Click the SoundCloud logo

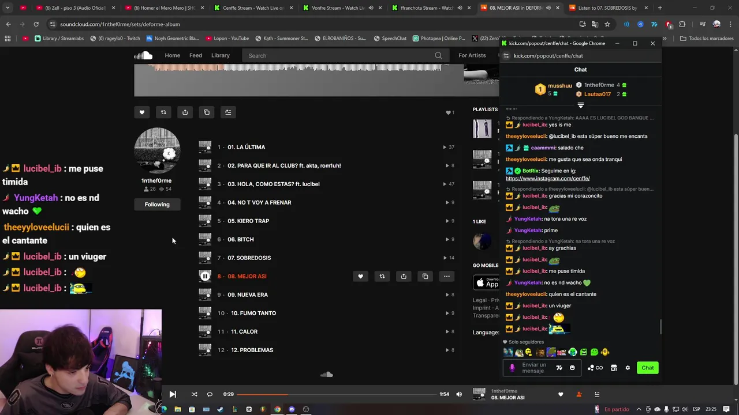click(x=143, y=55)
